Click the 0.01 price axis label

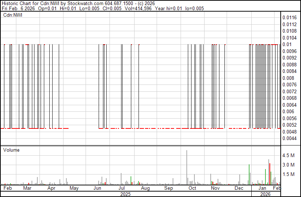click(x=287, y=44)
